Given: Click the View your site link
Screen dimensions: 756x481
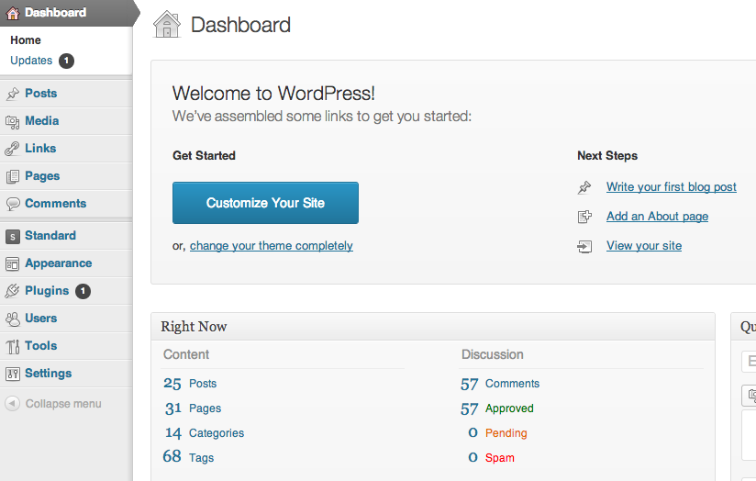Looking at the screenshot, I should [644, 246].
